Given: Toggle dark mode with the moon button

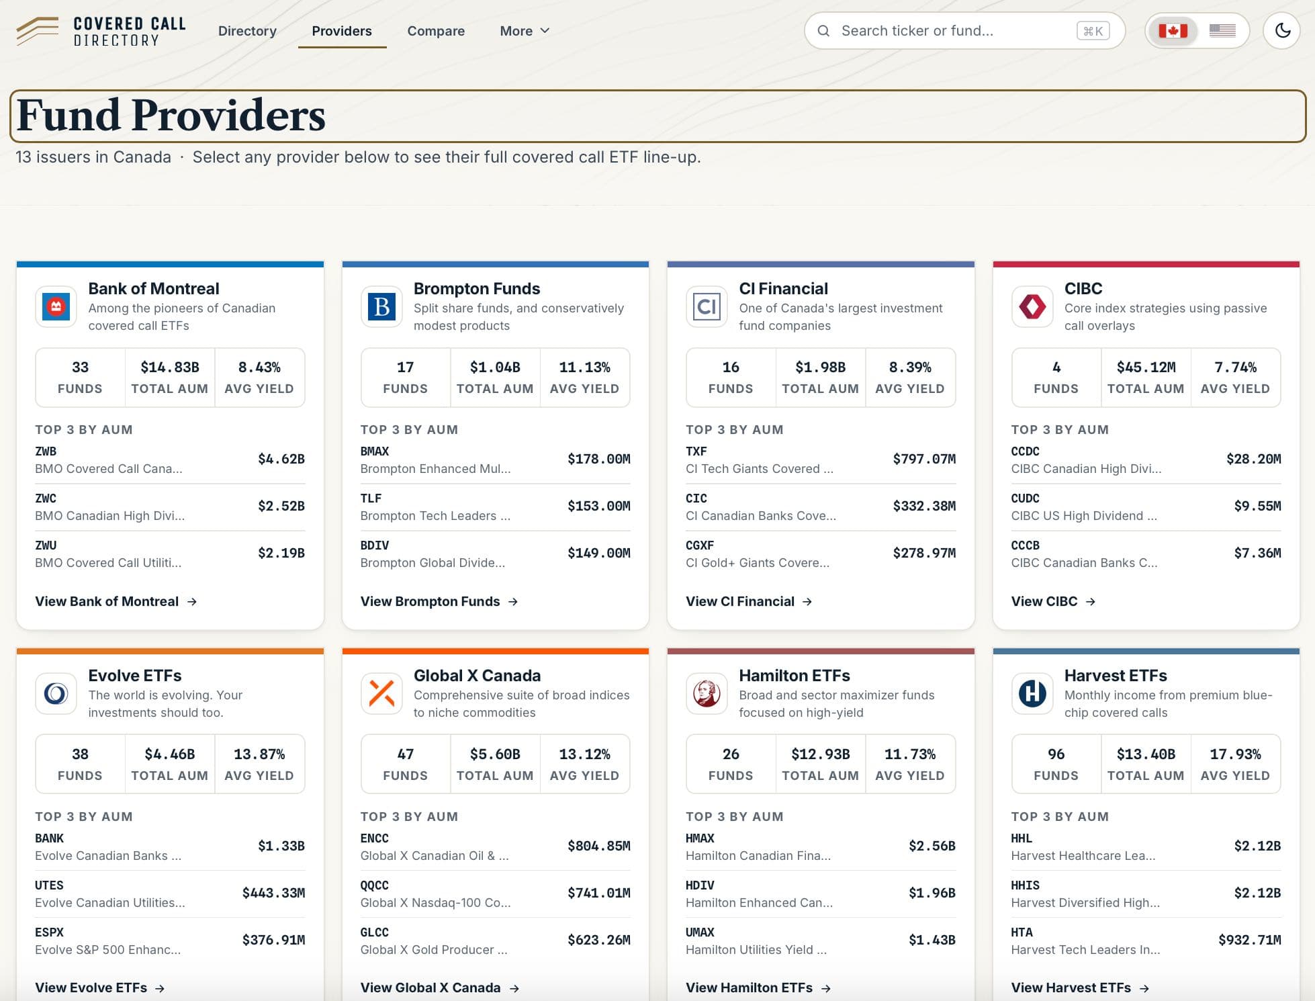Looking at the screenshot, I should pos(1282,31).
